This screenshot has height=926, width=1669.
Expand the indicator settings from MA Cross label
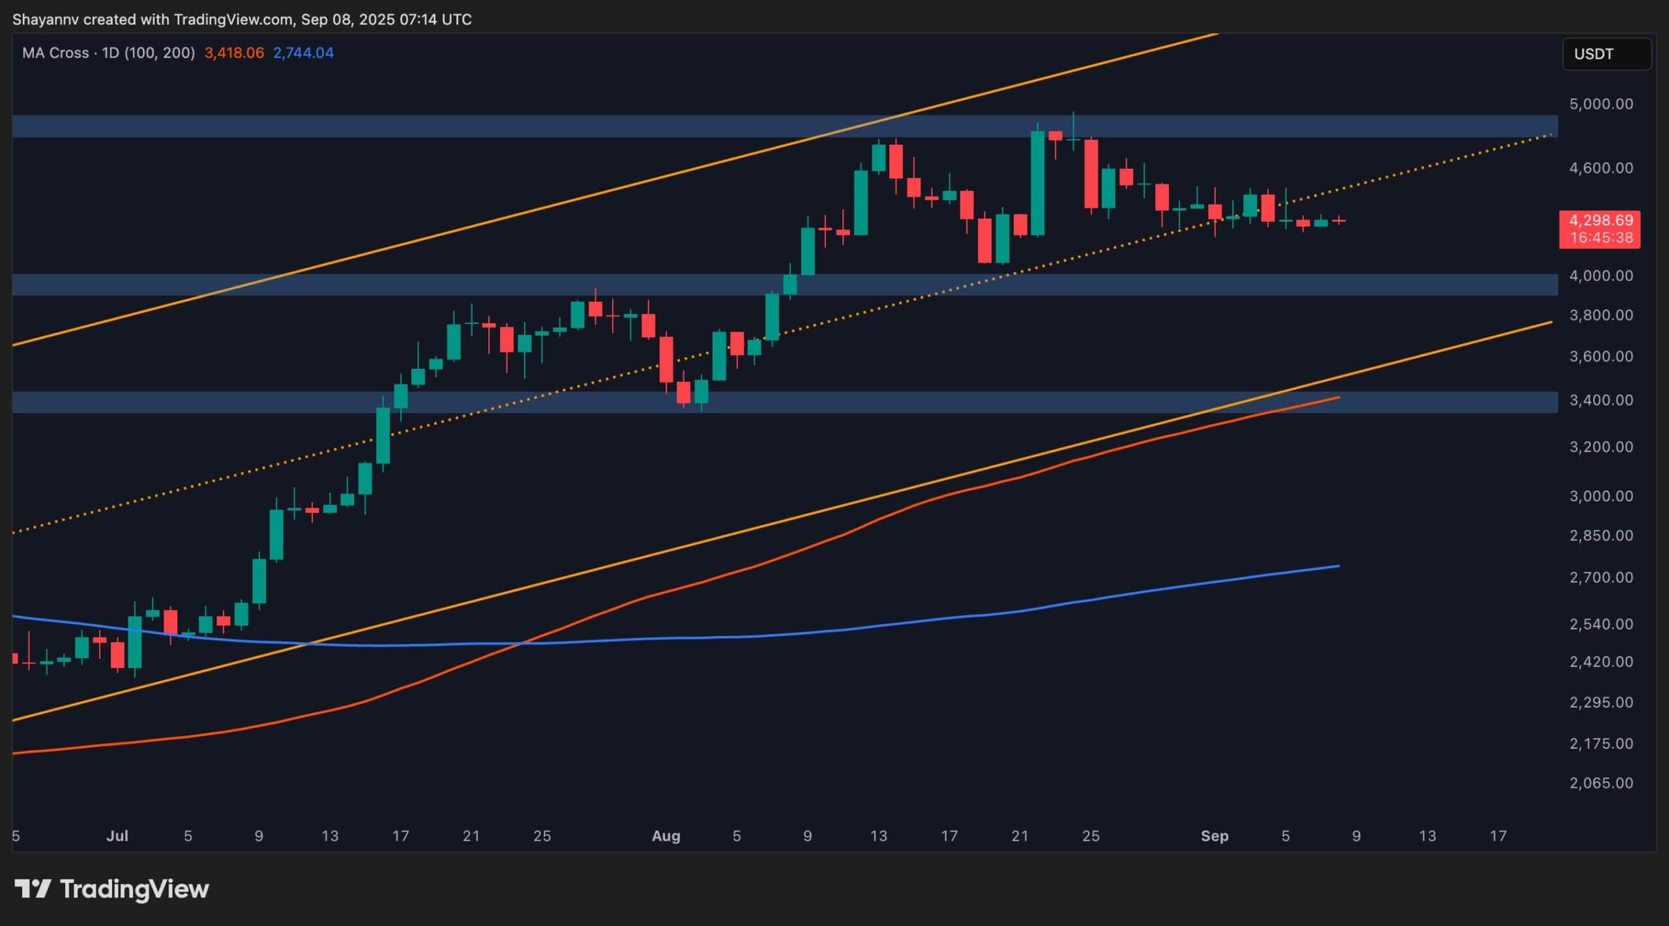55,53
